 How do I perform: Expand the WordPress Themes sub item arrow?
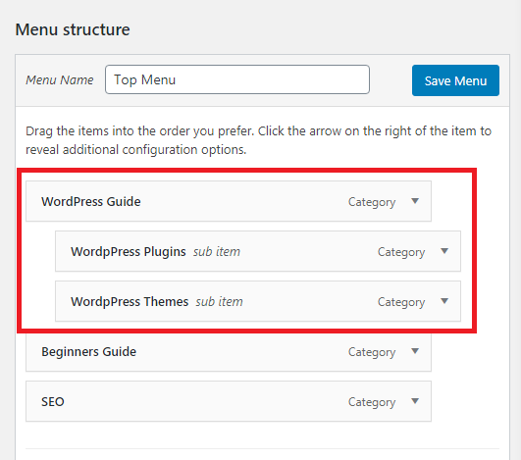(444, 301)
